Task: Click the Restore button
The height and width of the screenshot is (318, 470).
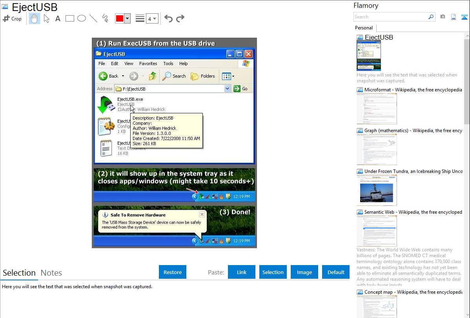Action: click(x=173, y=272)
